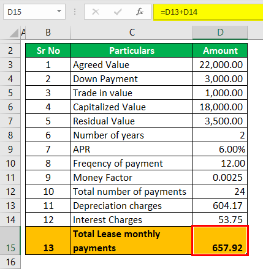
Task: Click the 'Sr No' header cell
Action: pyautogui.click(x=48, y=50)
